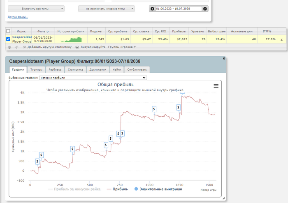The width and height of the screenshot is (288, 203).
Task: Click the next date range arrow
Action: pyautogui.click(x=205, y=9)
